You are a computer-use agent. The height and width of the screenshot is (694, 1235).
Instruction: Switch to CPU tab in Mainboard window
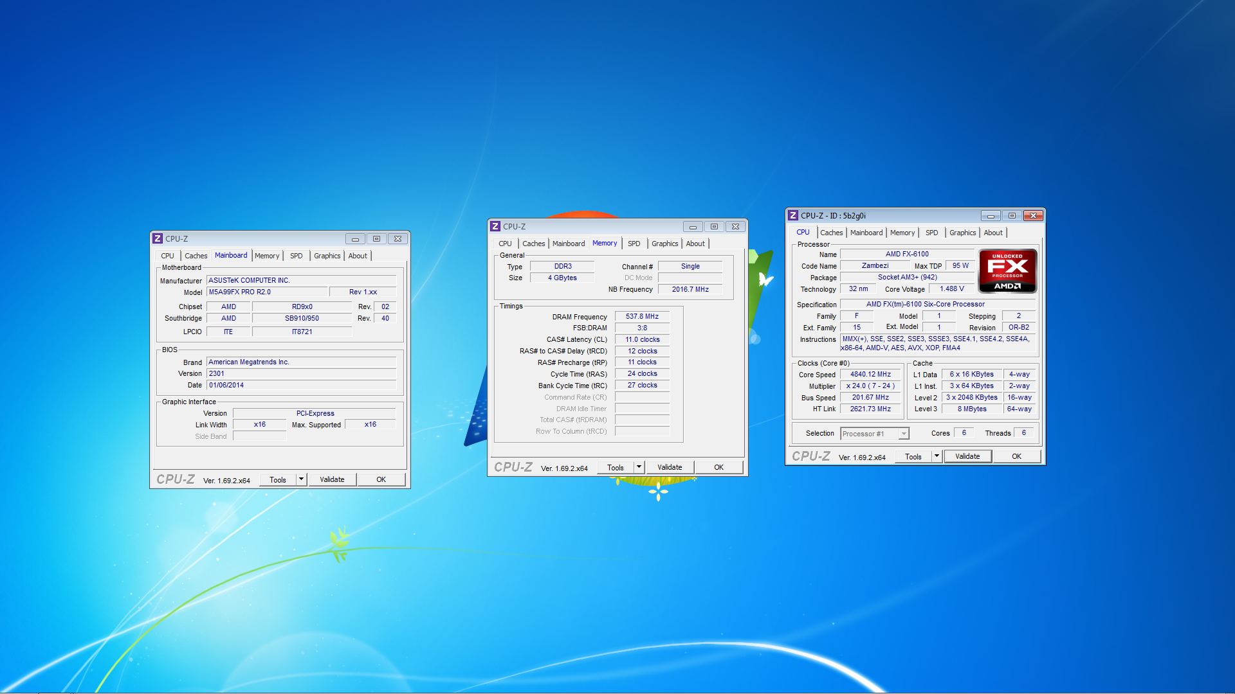pyautogui.click(x=167, y=256)
